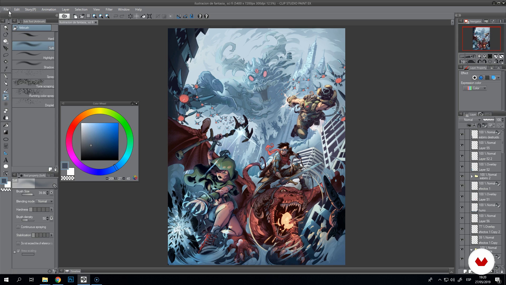Screen dimensions: 506x285
Task: Click the Lock layer padlock icon
Action: [479, 125]
